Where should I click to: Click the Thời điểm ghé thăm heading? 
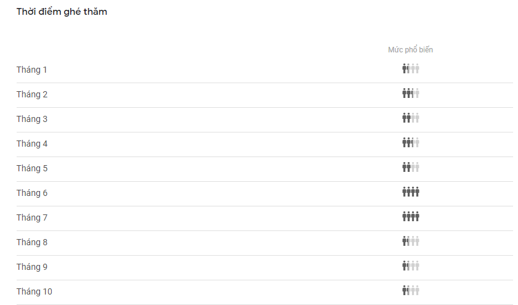tap(62, 12)
